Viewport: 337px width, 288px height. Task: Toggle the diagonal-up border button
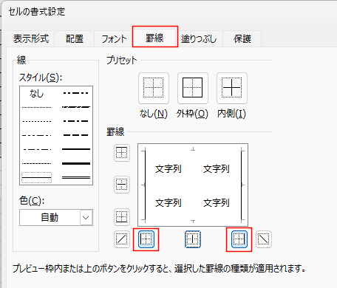point(122,239)
